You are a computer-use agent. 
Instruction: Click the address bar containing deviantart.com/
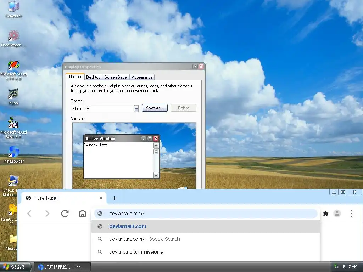click(x=206, y=214)
